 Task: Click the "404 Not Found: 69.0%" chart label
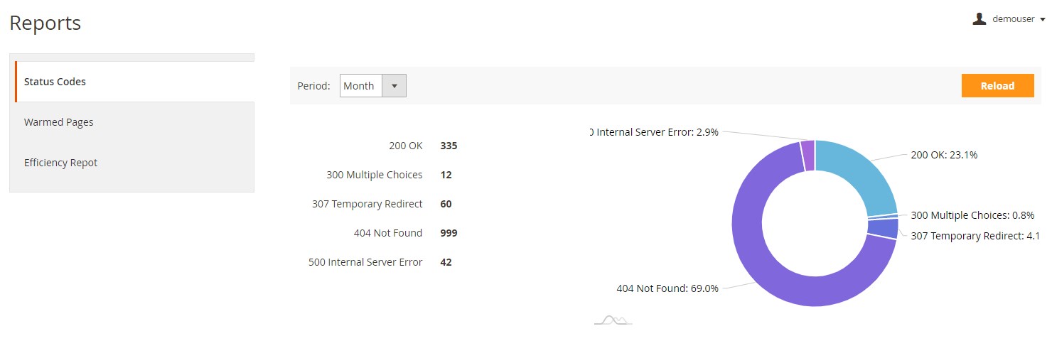[x=667, y=288]
